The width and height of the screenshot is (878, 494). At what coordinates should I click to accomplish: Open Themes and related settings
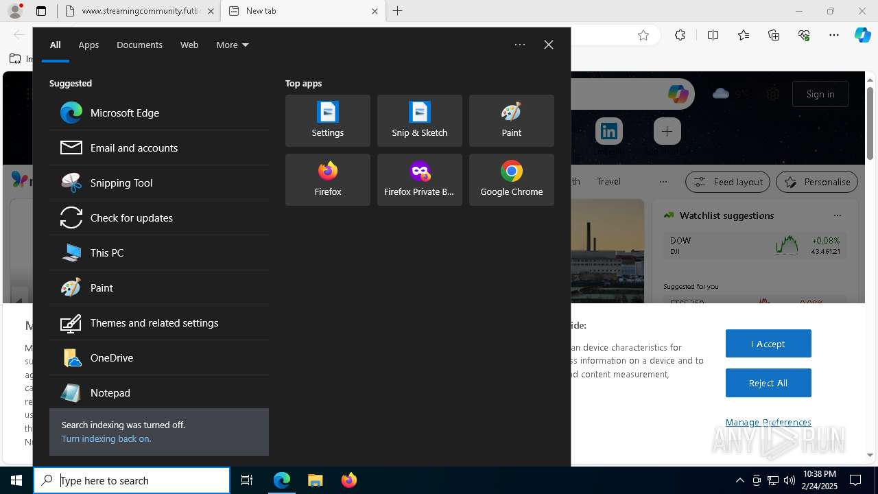tap(159, 322)
